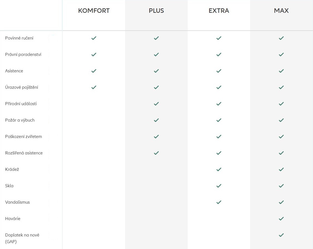Click the MAX checkmark for Poškození zvířetem
The height and width of the screenshot is (249, 313).
281,137
